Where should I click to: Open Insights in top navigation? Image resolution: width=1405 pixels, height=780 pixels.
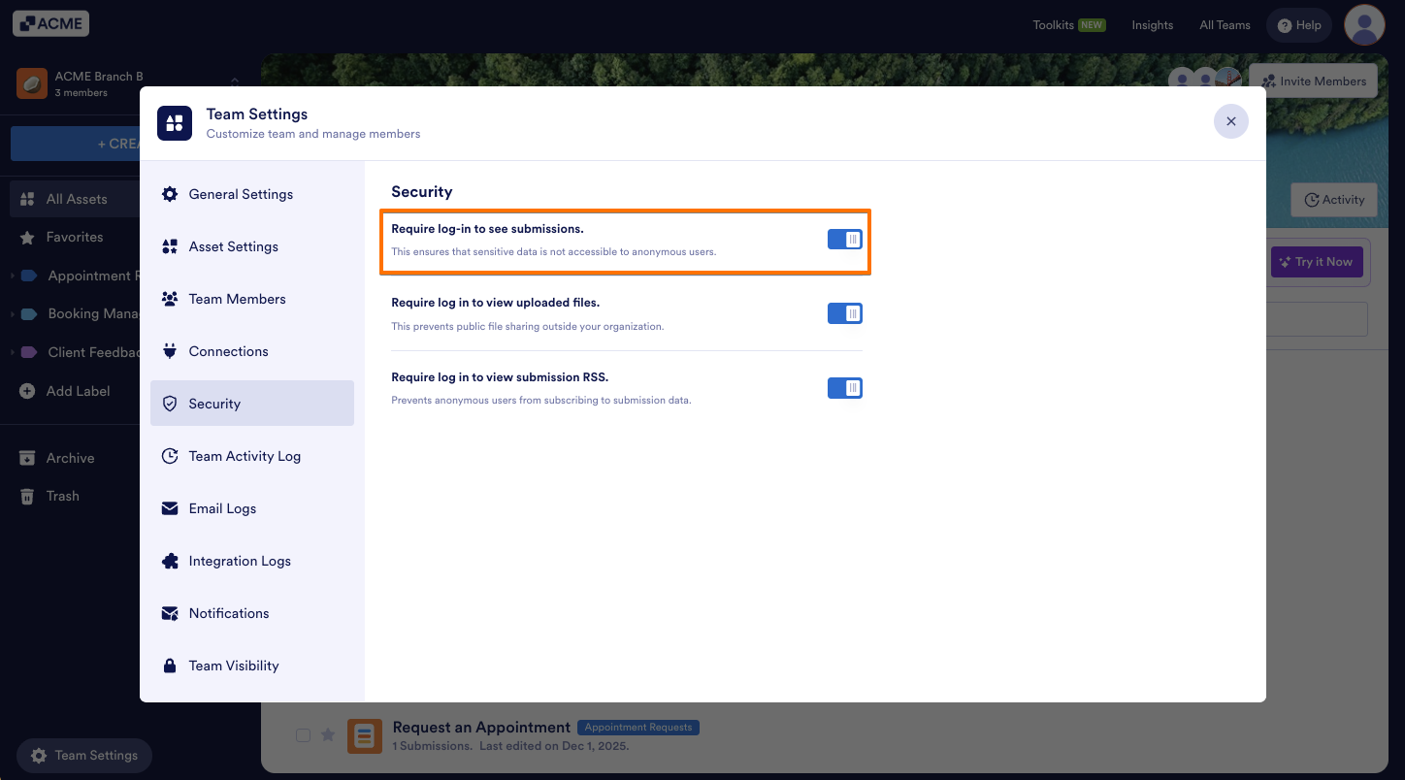[x=1153, y=25]
